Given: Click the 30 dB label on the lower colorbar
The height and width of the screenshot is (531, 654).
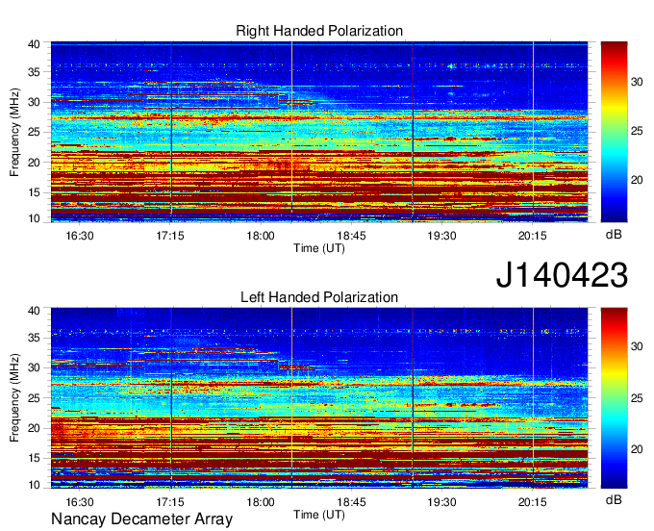Looking at the screenshot, I should coord(637,346).
